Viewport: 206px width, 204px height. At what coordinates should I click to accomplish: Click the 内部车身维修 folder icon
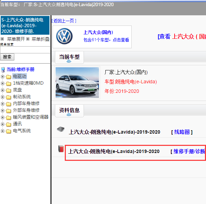coord(9,104)
